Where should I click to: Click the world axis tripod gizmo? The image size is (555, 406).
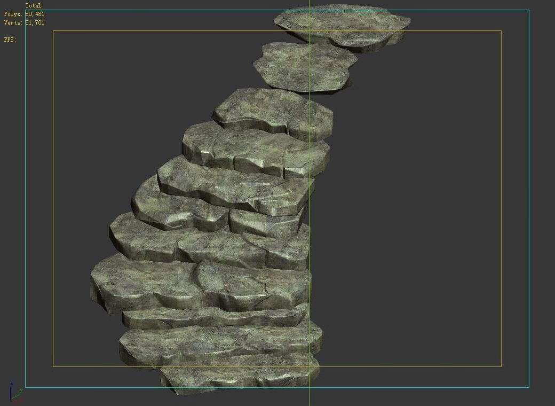tap(16, 393)
